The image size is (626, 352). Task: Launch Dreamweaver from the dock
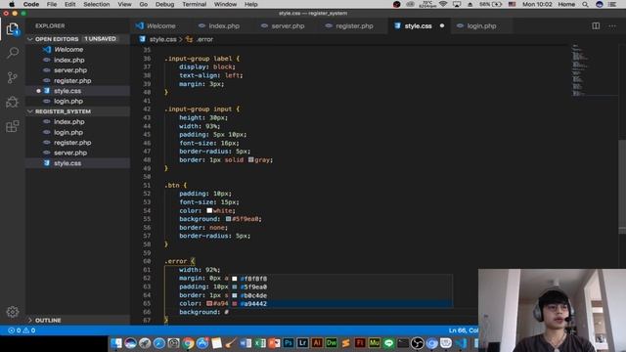pos(332,343)
